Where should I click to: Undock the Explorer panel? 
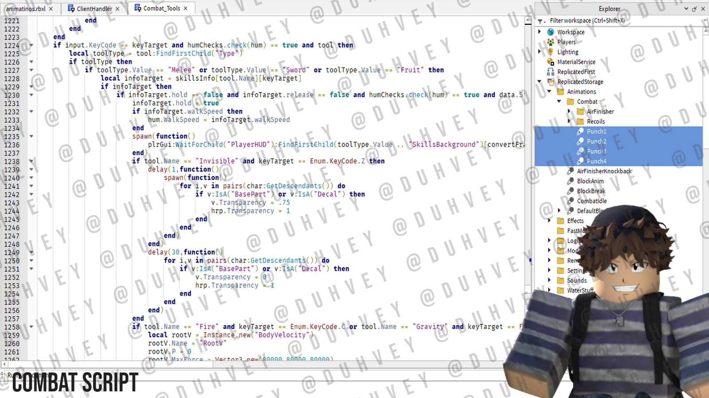click(694, 9)
